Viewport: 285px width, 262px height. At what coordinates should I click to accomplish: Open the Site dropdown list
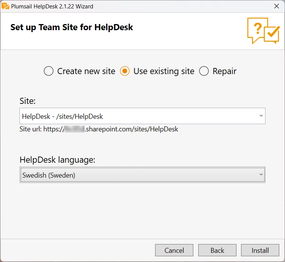142,116
